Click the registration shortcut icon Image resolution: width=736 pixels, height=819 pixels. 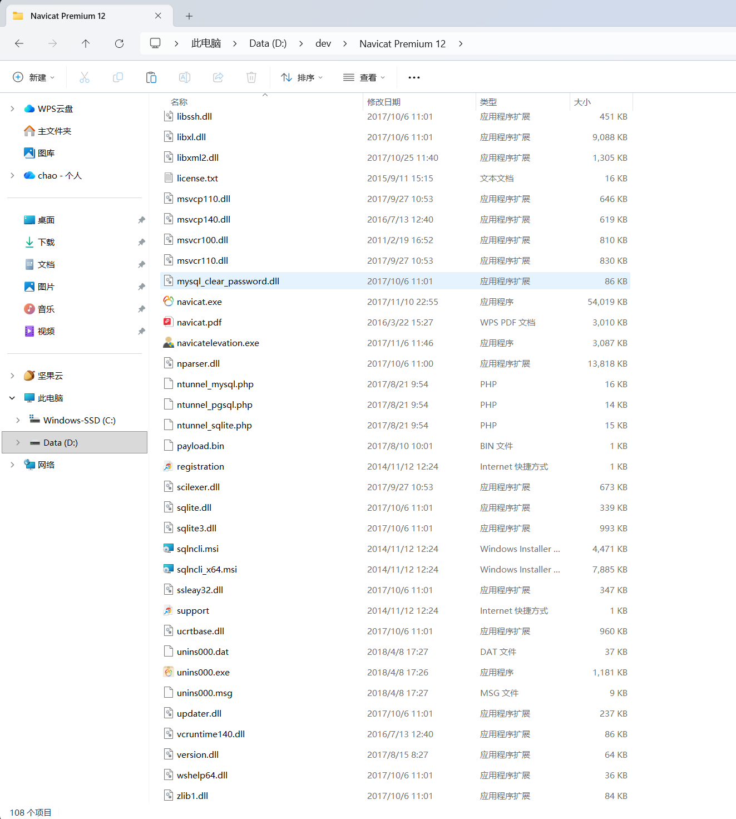coord(169,466)
